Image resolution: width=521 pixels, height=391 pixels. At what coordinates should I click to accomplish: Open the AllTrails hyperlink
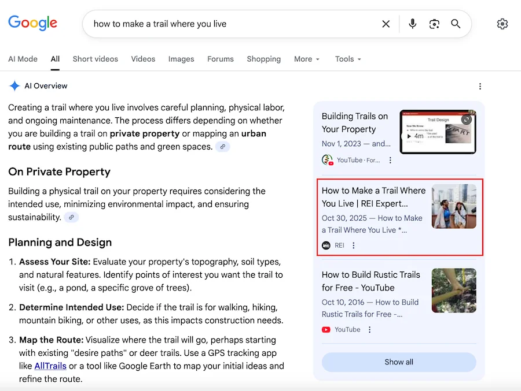[50, 366]
